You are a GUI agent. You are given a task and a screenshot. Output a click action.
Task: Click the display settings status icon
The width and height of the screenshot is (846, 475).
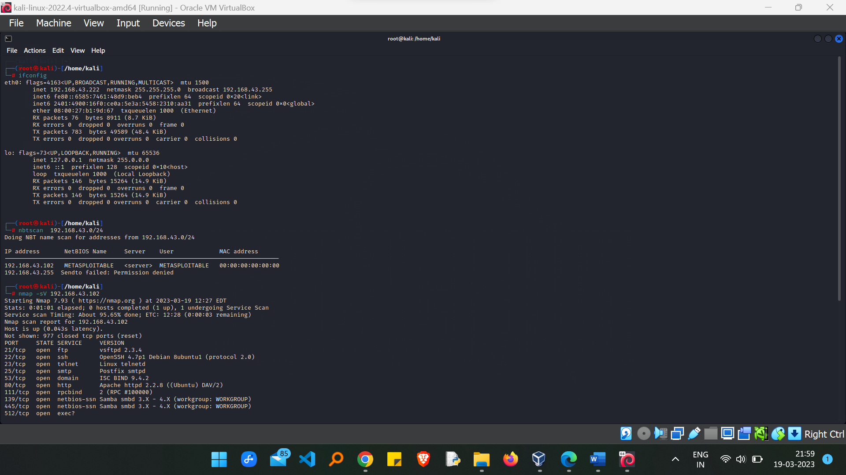(x=727, y=434)
